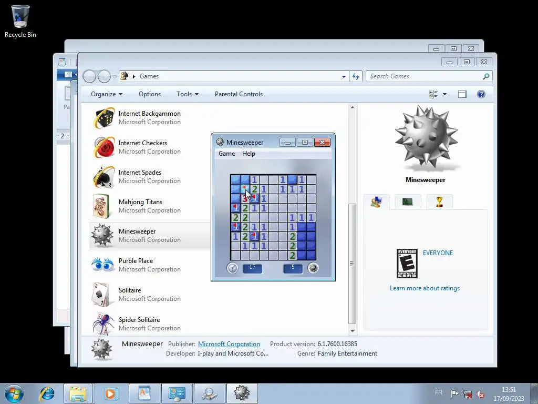Select the Spider Solitaire icon

(x=104, y=324)
